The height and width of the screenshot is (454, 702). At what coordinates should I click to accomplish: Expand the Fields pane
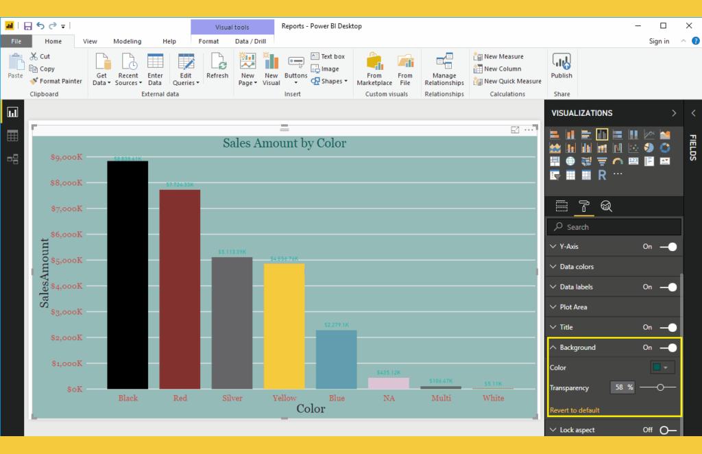(693, 113)
